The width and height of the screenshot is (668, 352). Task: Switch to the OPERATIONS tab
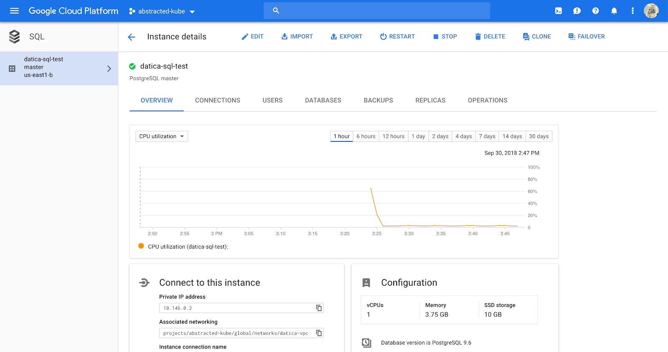click(488, 101)
